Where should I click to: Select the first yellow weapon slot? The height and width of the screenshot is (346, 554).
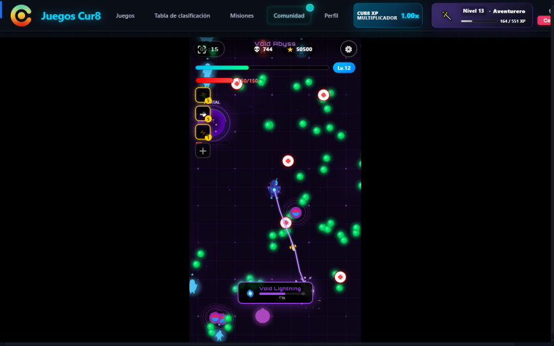point(203,95)
